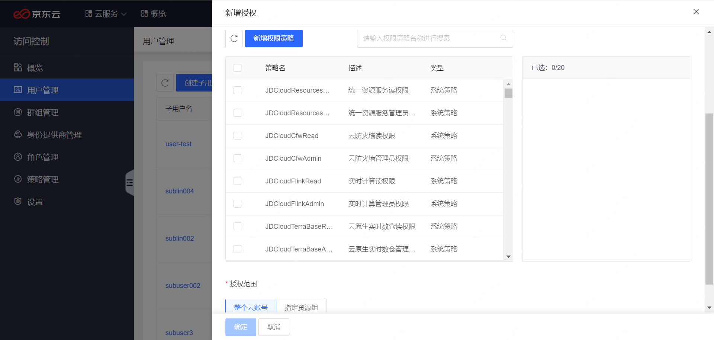Screen dimensions: 714x340
Task: Check the 统一资源服务管理员 policy row
Action: 237,113
